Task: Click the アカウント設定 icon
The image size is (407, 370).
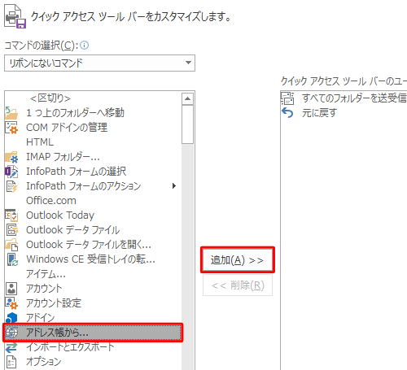Action: 11,303
